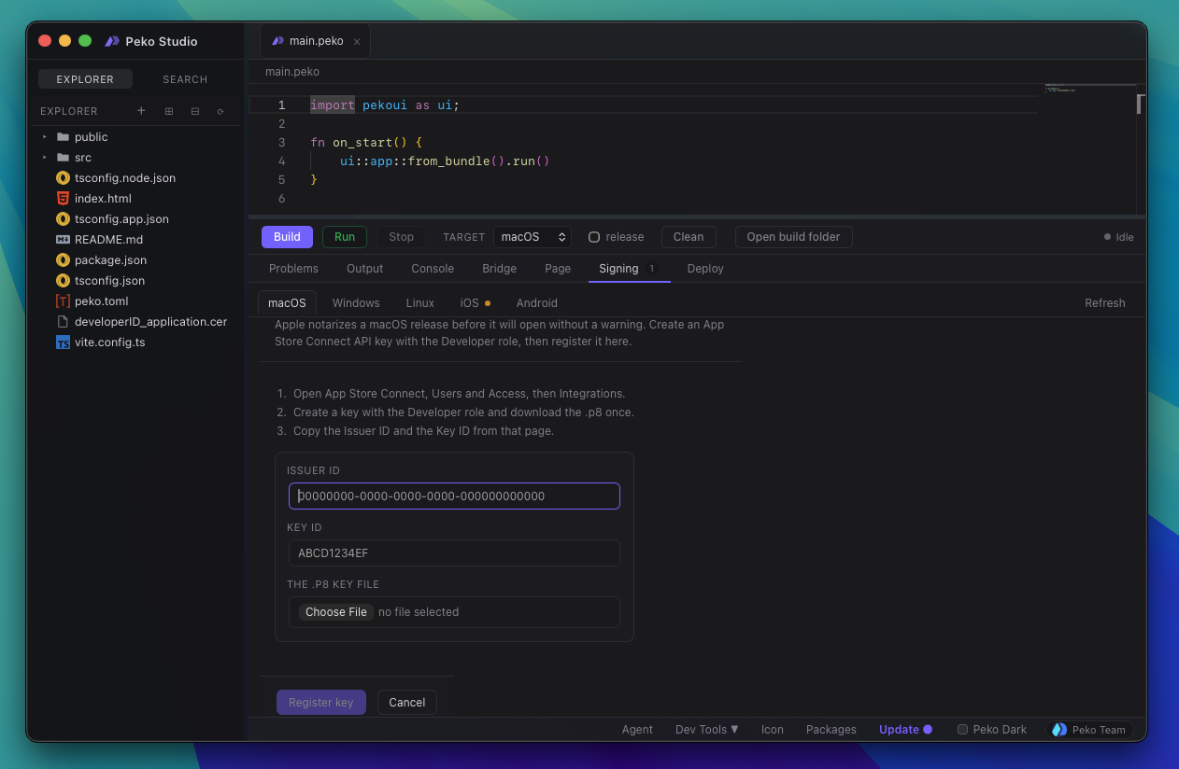Click the Peko logo in the title bar
The width and height of the screenshot is (1179, 769).
coord(112,41)
